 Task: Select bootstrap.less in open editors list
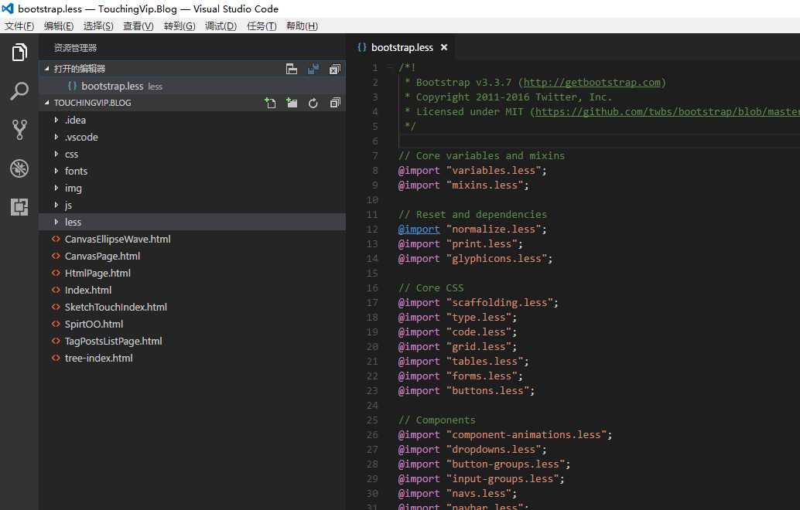193,86
